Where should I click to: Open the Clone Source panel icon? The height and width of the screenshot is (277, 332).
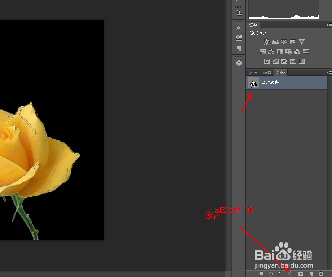[x=239, y=13]
